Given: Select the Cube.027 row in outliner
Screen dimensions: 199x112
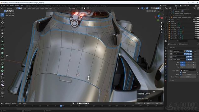Looking at the screenshot, I should tap(173, 32).
